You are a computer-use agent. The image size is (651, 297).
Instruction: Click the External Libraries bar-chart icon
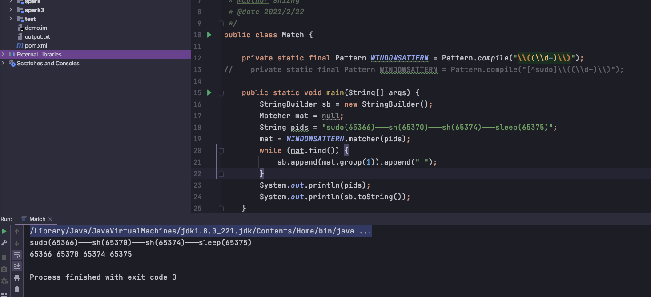point(12,54)
